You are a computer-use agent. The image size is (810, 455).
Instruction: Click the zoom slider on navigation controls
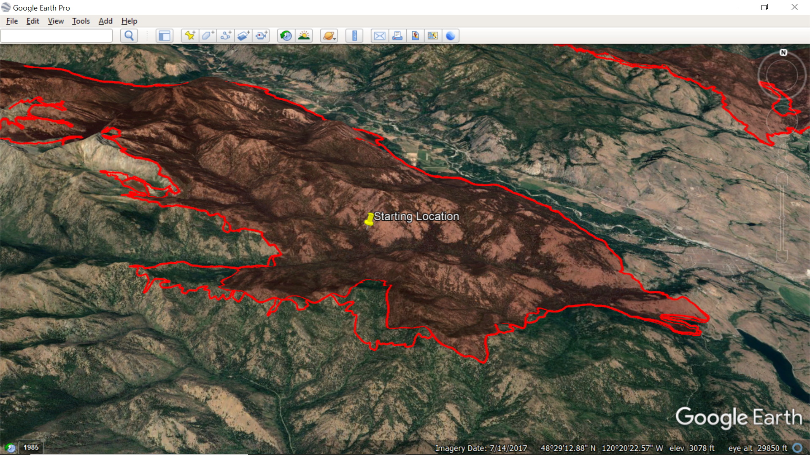pos(782,218)
